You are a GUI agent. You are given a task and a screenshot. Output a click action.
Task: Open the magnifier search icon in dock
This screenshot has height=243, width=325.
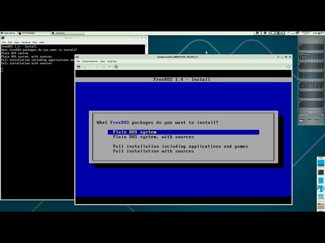320,197
